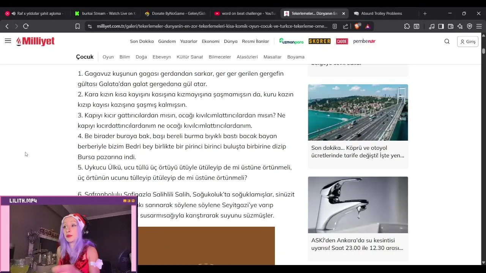
Task: Open the Köprü ve otoyol ücretlerinde headline
Action: pos(358,152)
